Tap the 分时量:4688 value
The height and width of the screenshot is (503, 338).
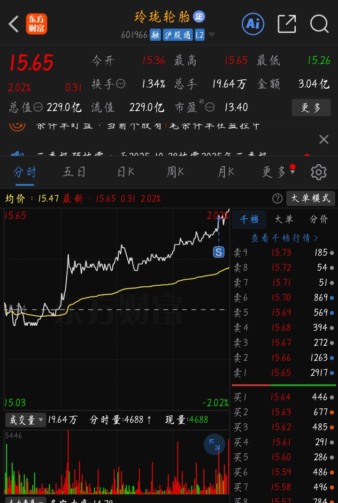(x=121, y=419)
